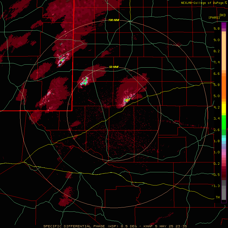Screen dimensions: 228x228
Task: Pick the orange segment of the color bar
Action: coord(224,87)
